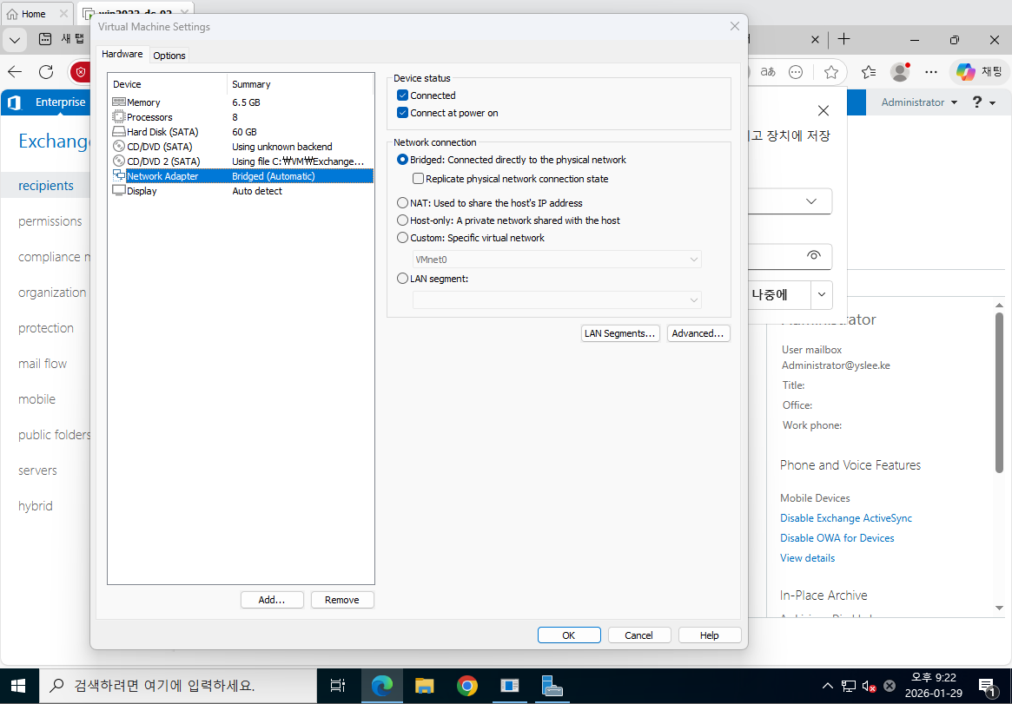Viewport: 1012px width, 704px height.
Task: Open a new Edge tab with plus
Action: coord(843,39)
